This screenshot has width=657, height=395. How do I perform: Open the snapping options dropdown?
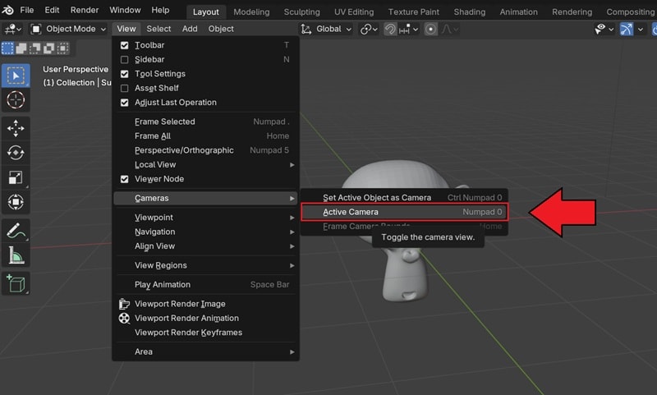408,30
